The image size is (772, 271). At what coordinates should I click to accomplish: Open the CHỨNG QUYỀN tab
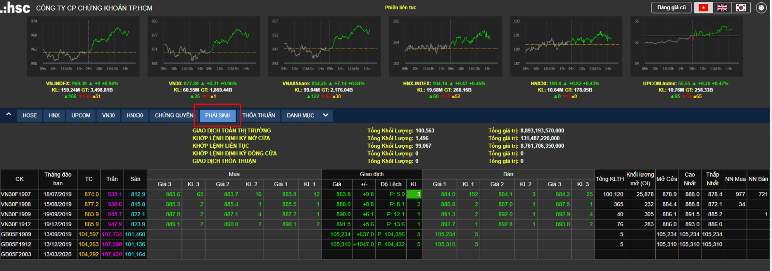pos(174,116)
